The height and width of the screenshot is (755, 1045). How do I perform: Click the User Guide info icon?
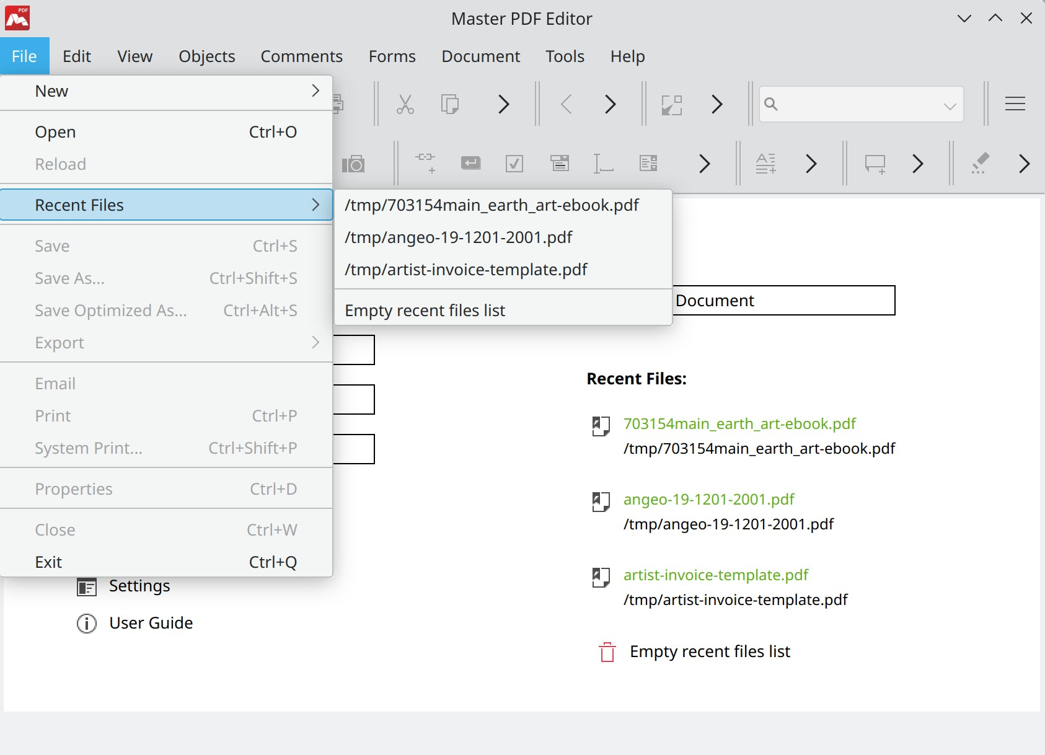click(x=87, y=624)
